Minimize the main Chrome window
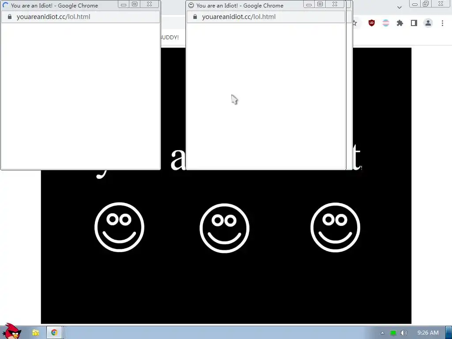The height and width of the screenshot is (339, 452). (415, 4)
